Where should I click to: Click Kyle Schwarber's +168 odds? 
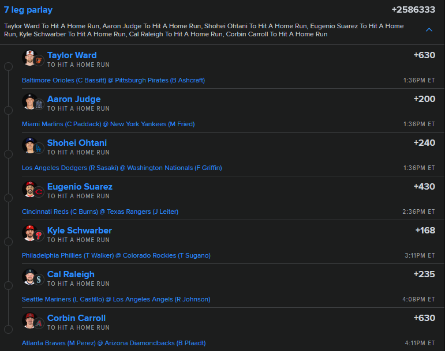[x=425, y=231]
